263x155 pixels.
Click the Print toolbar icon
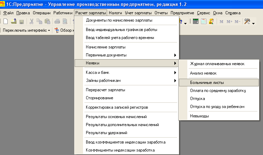[57, 22]
